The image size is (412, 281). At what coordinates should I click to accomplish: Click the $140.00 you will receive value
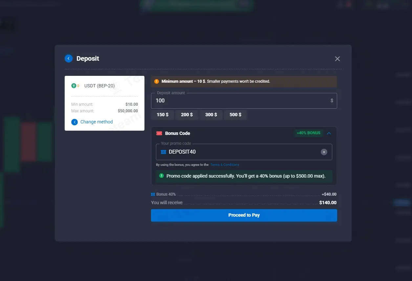328,203
